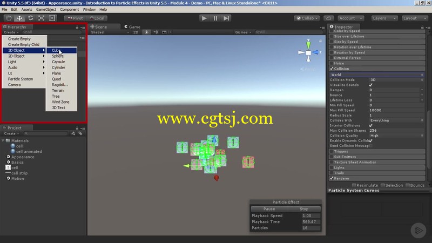
Task: Open the World collision type dropdown
Action: [376, 75]
